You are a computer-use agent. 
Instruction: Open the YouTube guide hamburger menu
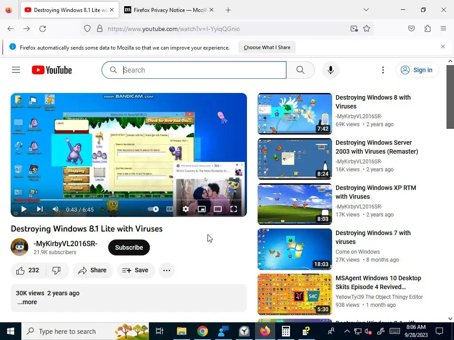click(16, 70)
